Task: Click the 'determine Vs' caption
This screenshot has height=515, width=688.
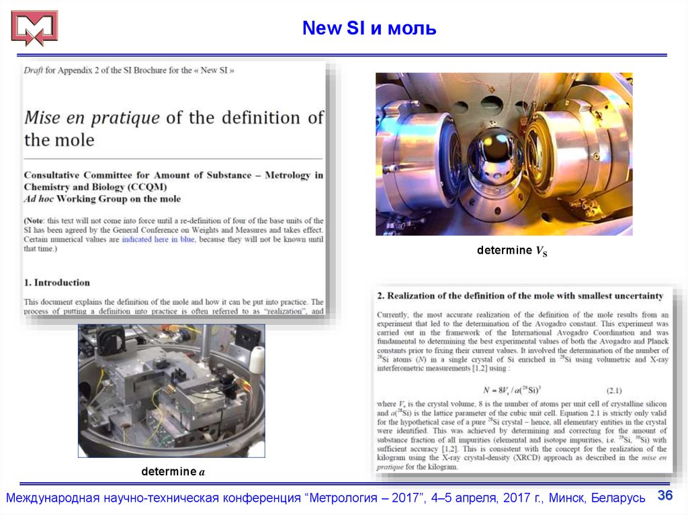Action: click(x=512, y=251)
